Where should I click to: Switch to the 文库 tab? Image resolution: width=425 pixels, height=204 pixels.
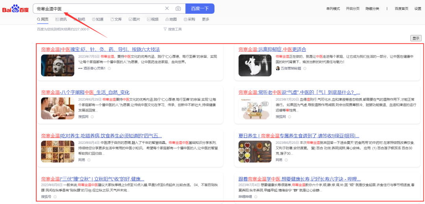pyautogui.click(x=116, y=19)
